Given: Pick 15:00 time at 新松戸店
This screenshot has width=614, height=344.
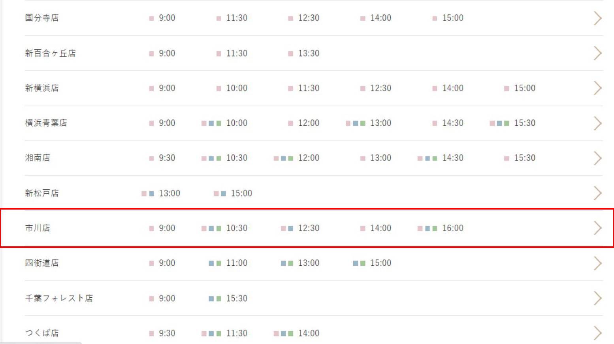Looking at the screenshot, I should click(x=241, y=193).
